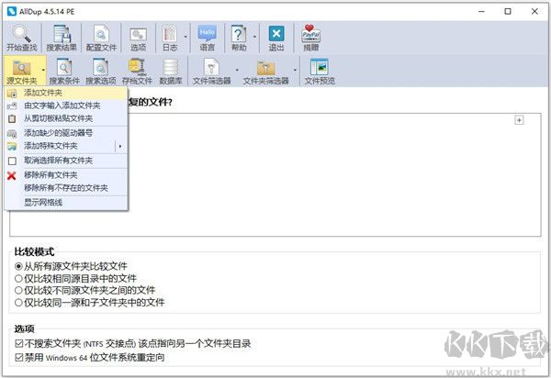Choose 从剪切板粘贴文件夹 menu entry

tap(66, 118)
